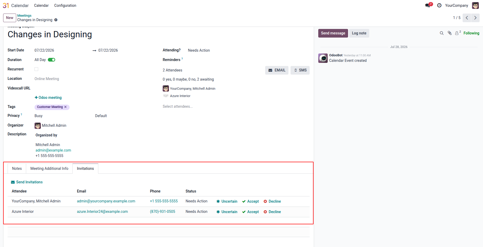Open the activities clock icon
The width and height of the screenshot is (483, 247).
(439, 5)
